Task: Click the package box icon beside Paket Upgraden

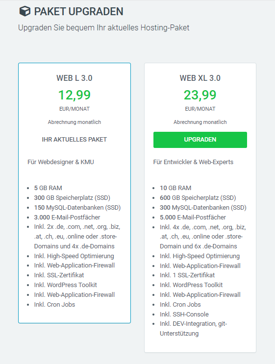Action: click(x=25, y=11)
